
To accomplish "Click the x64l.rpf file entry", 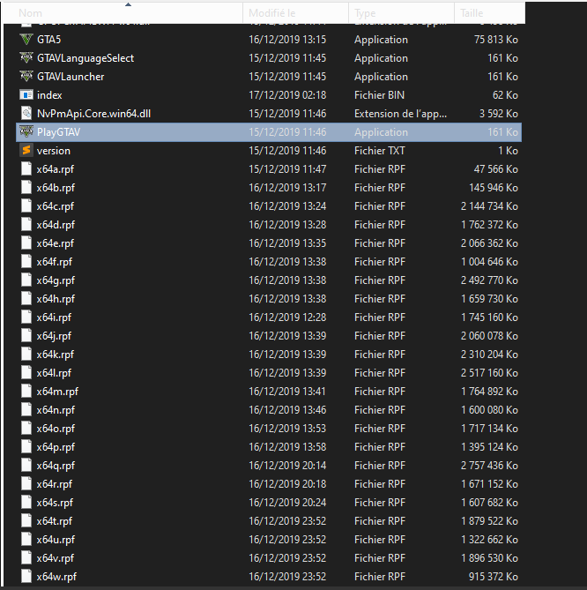I will (x=55, y=373).
